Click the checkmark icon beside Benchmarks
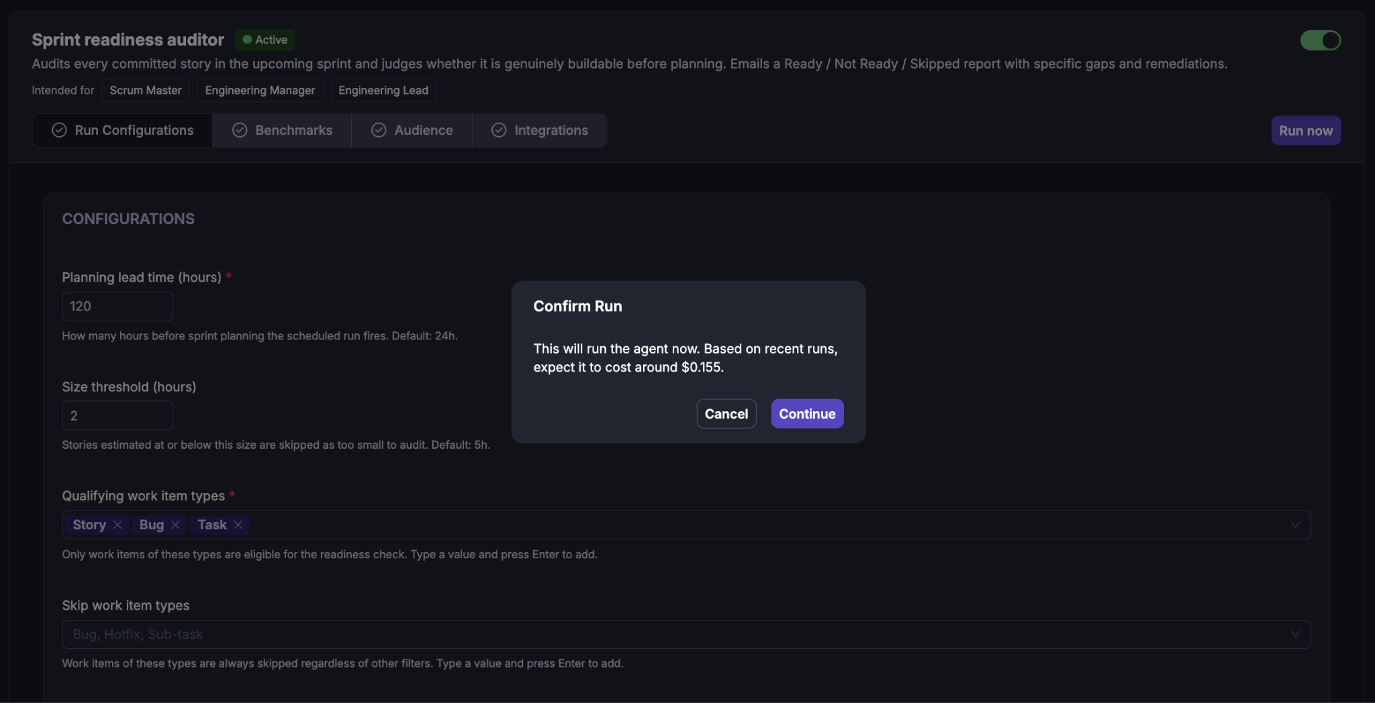This screenshot has width=1375, height=703. [x=240, y=130]
